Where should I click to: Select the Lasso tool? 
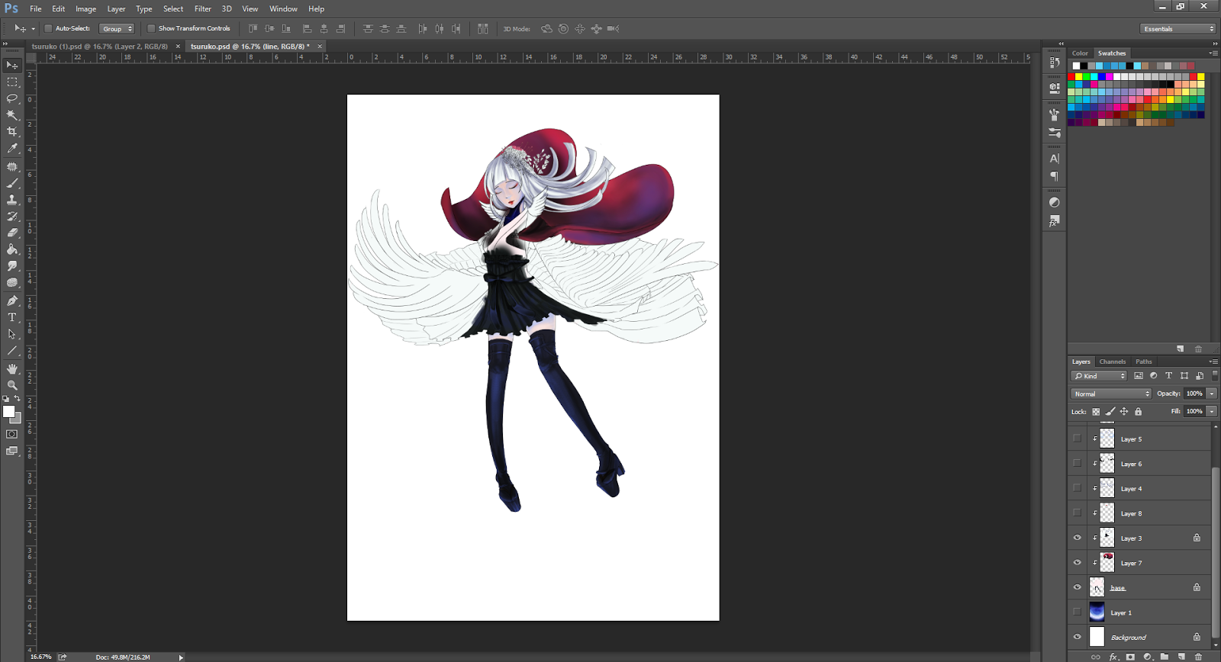coord(12,98)
